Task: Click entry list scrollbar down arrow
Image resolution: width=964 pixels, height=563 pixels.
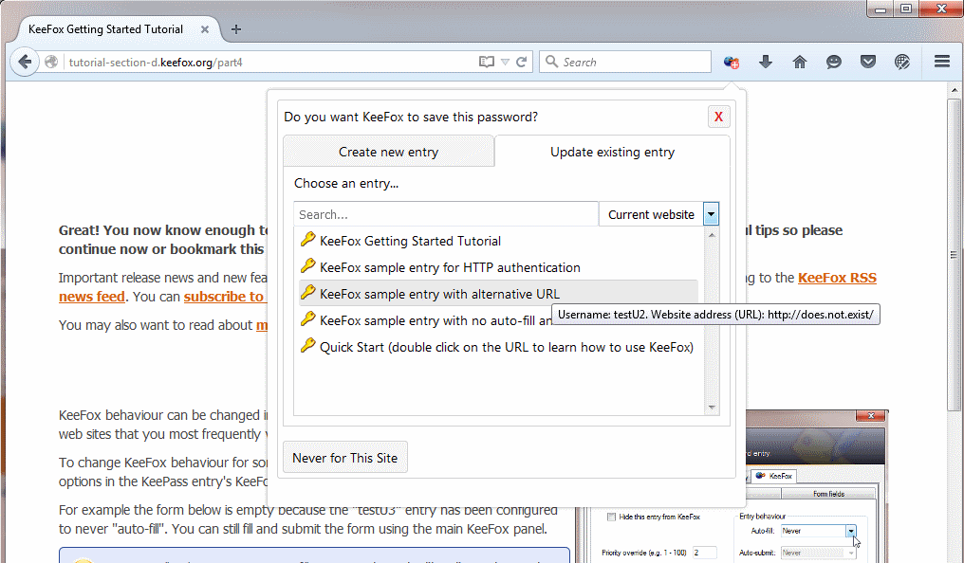Action: point(712,407)
